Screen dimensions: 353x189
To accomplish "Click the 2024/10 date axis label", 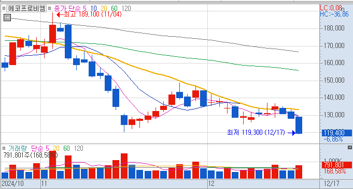I will pos(12,184).
